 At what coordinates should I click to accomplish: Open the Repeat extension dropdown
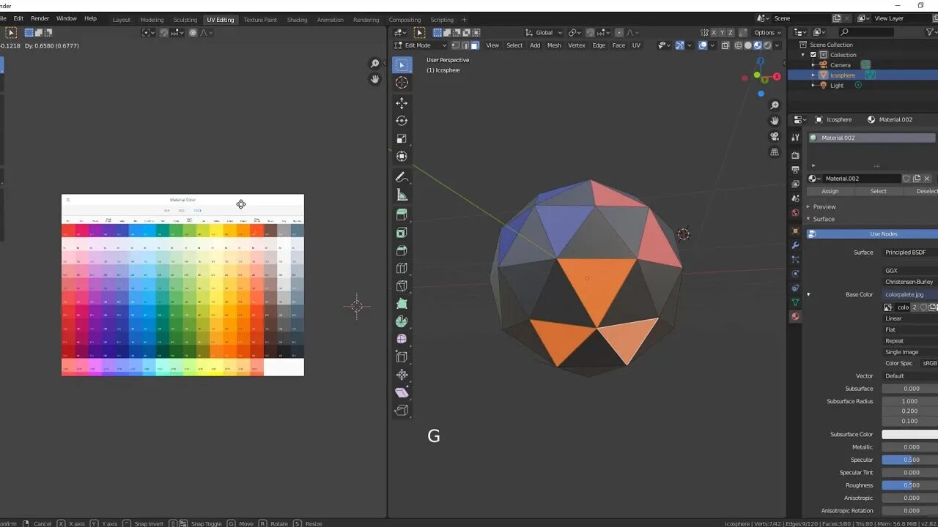909,341
